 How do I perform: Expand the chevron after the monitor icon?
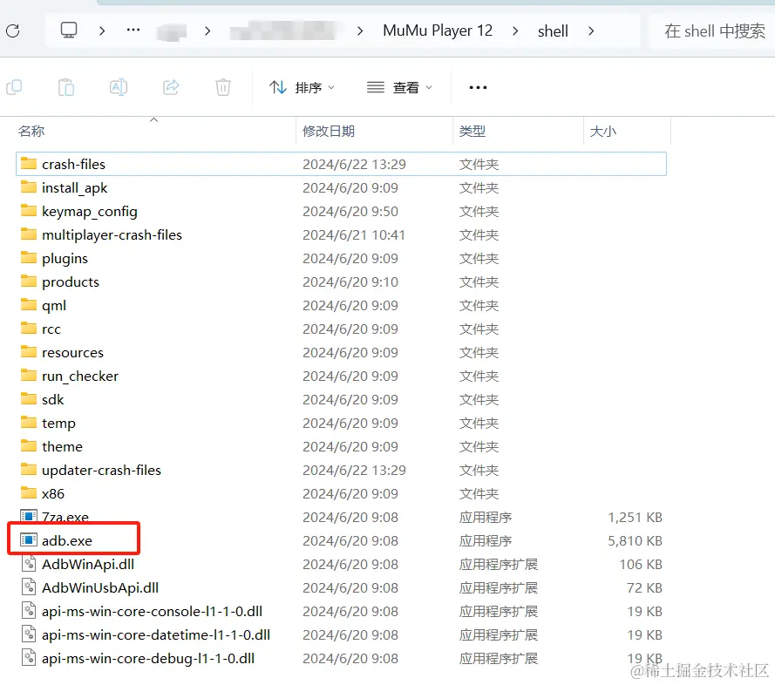point(102,31)
